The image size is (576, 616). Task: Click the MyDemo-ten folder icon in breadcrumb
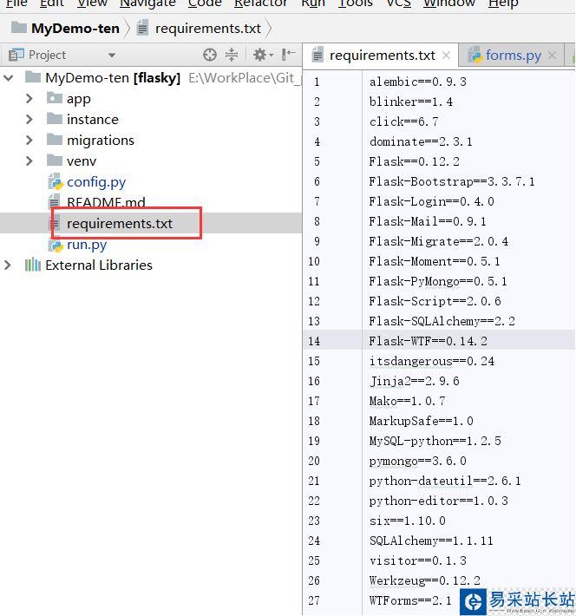[19, 27]
